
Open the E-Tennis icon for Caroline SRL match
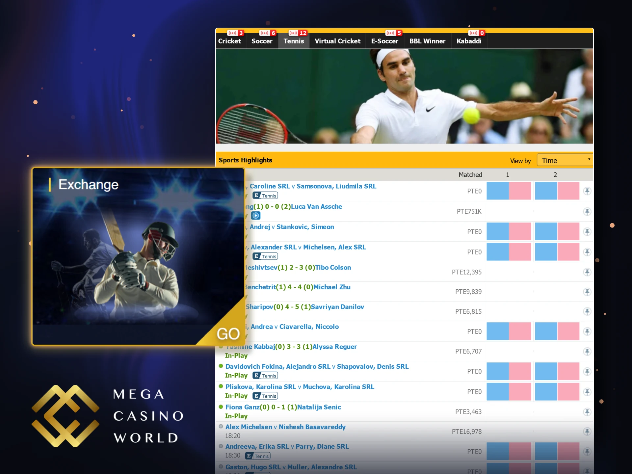pos(267,196)
